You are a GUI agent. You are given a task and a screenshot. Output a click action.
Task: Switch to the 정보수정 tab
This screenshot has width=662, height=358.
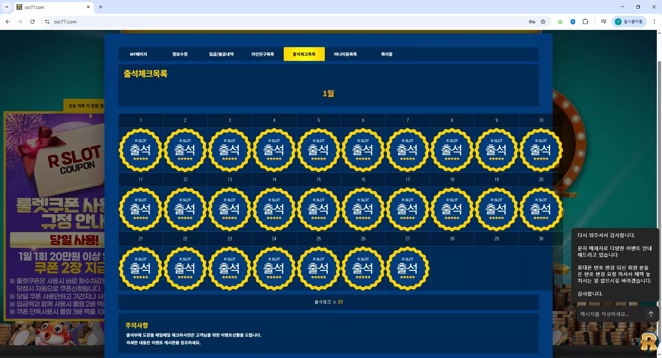click(180, 54)
